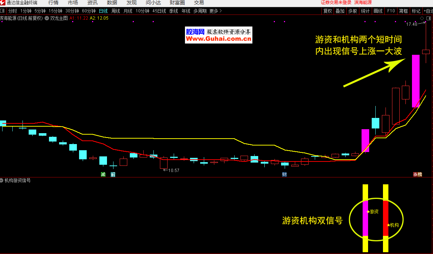Expand the 机构游资信号 indicator dropdown

(2, 180)
